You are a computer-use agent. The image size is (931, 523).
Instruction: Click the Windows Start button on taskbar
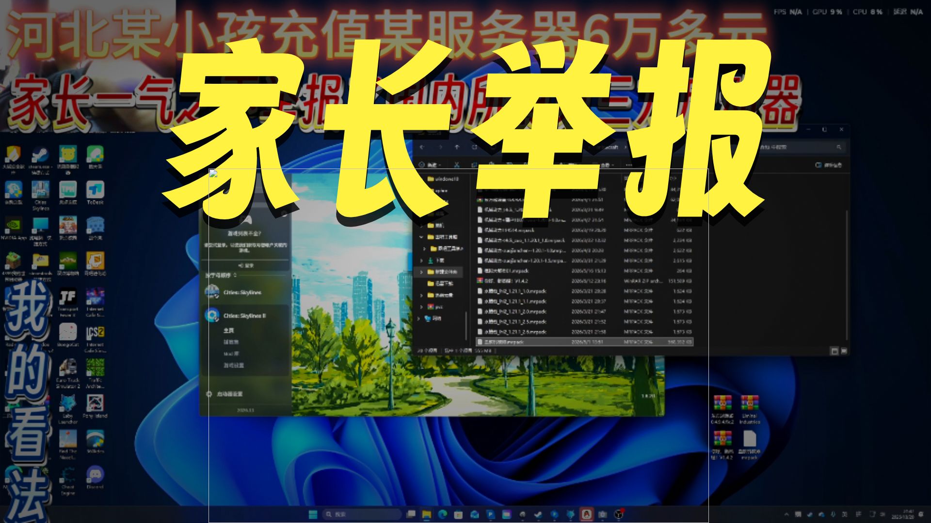coord(313,514)
